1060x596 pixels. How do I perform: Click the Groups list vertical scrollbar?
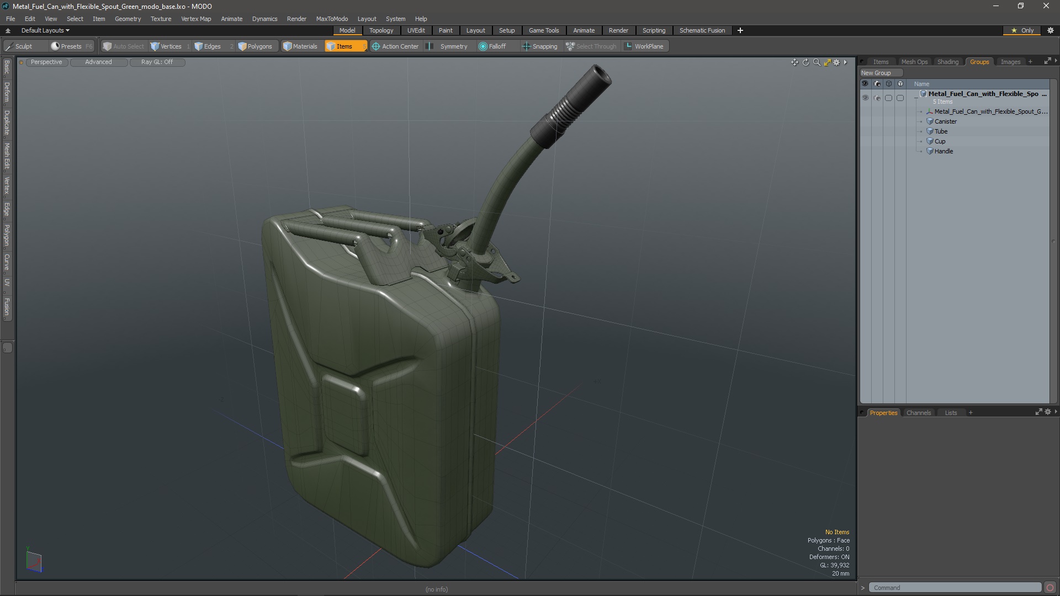click(x=1053, y=241)
